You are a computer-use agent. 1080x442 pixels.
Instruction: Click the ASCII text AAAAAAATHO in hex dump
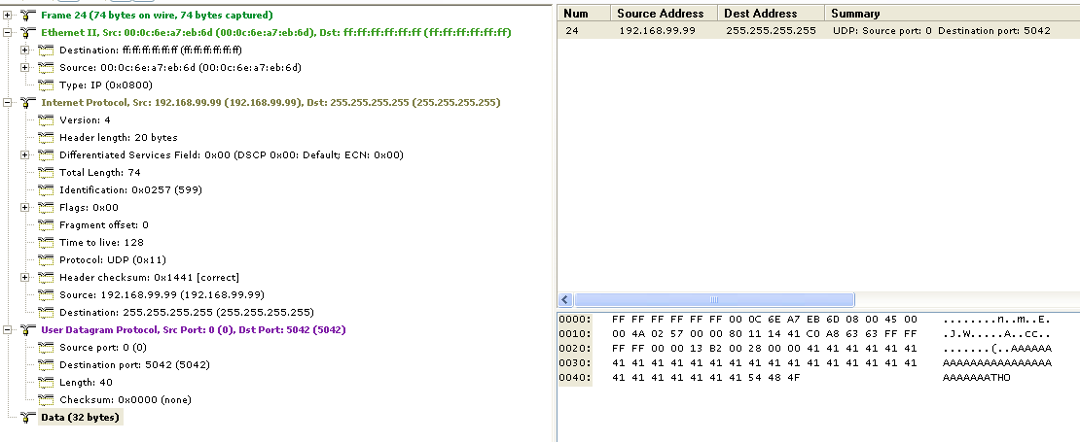[x=976, y=377]
